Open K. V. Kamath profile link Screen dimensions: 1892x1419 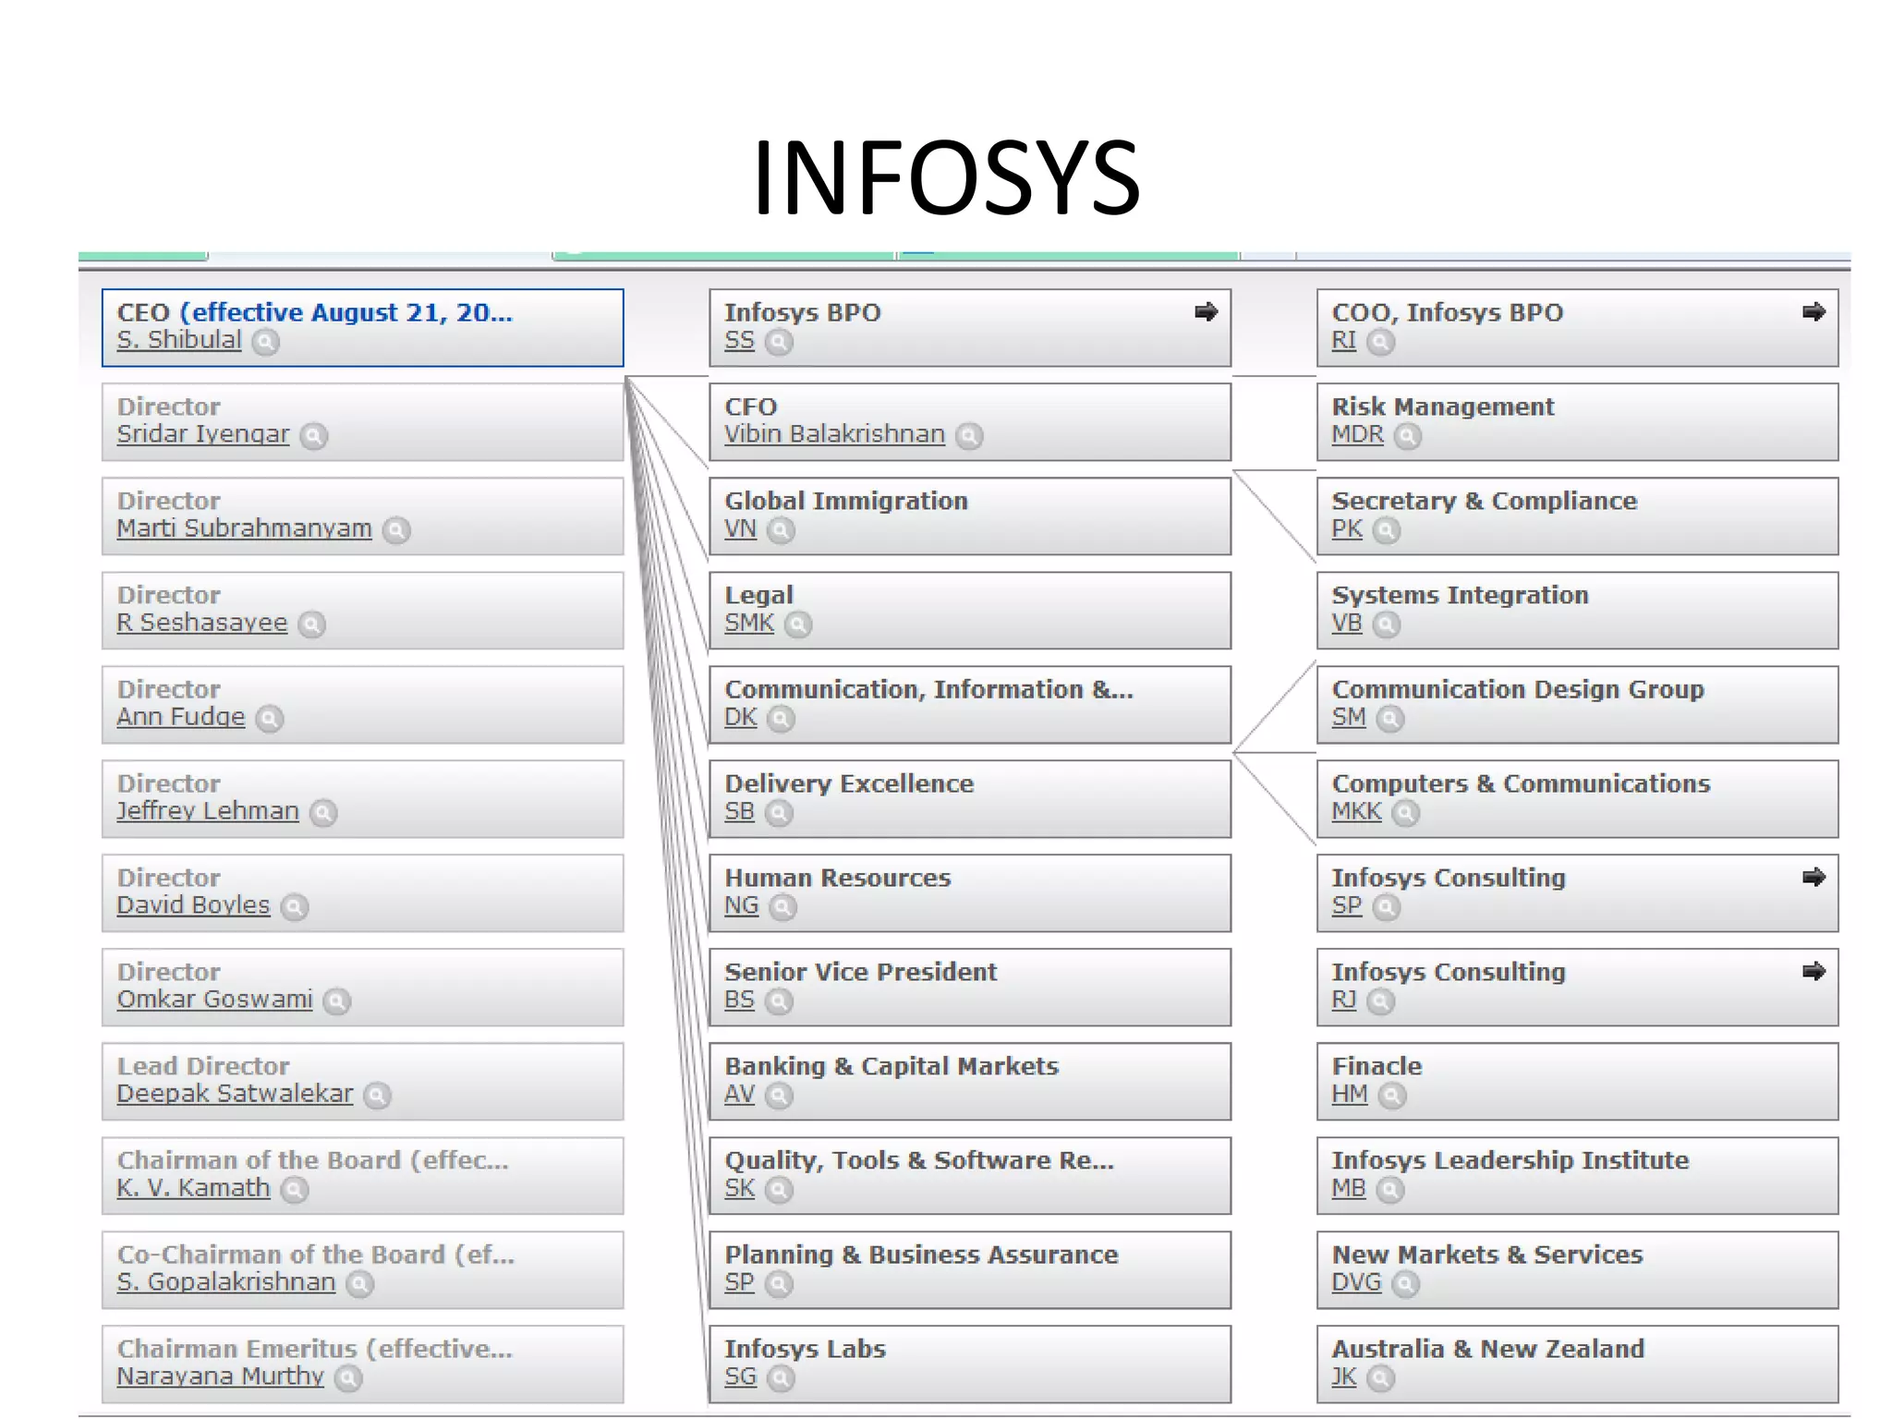pos(193,1188)
